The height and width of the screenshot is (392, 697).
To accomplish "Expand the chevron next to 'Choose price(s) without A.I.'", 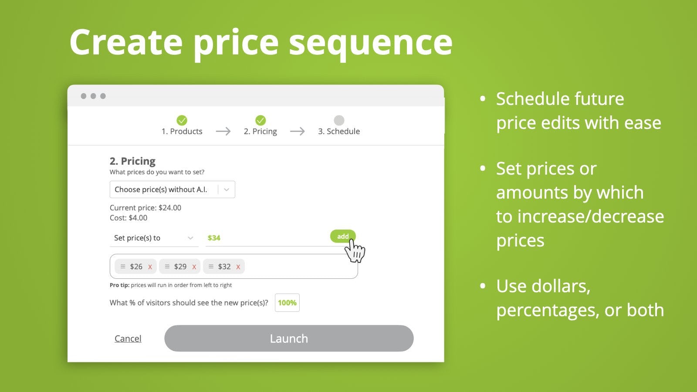I will [226, 189].
